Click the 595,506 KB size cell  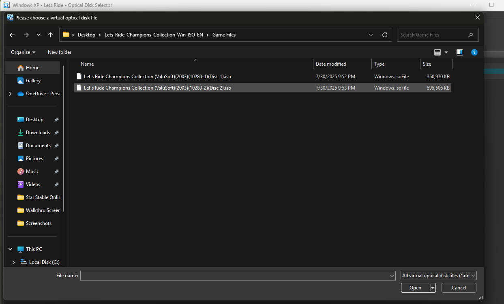[438, 88]
